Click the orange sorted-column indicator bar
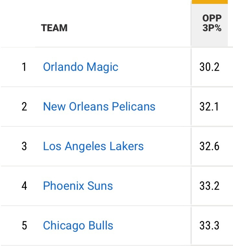This screenshot has width=233, height=246. click(212, 2)
